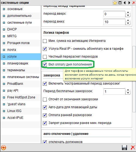Save settings with the floppy disk icon
Viewport: 136px width, 152px height.
pyautogui.click(x=125, y=148)
